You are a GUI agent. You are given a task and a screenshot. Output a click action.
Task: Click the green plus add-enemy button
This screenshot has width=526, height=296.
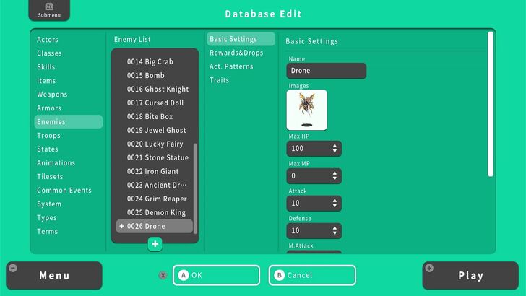(x=155, y=244)
